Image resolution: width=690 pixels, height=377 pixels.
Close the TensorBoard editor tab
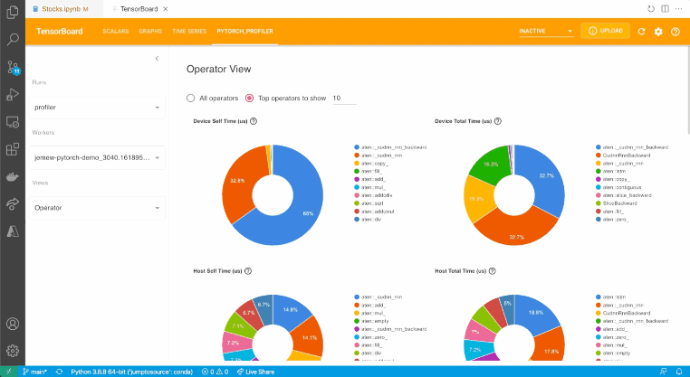[166, 9]
